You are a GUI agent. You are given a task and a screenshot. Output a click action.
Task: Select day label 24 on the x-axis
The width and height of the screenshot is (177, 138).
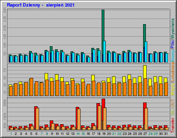pyautogui.click(x=130, y=134)
